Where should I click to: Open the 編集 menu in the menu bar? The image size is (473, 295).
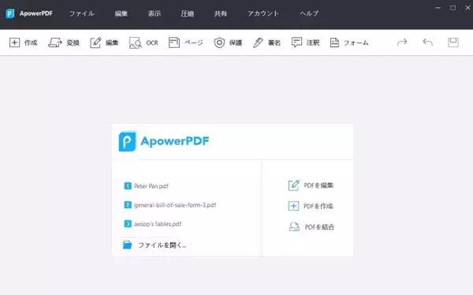click(121, 13)
